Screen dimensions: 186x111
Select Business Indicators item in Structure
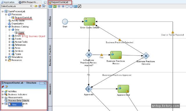[x=17, y=94]
